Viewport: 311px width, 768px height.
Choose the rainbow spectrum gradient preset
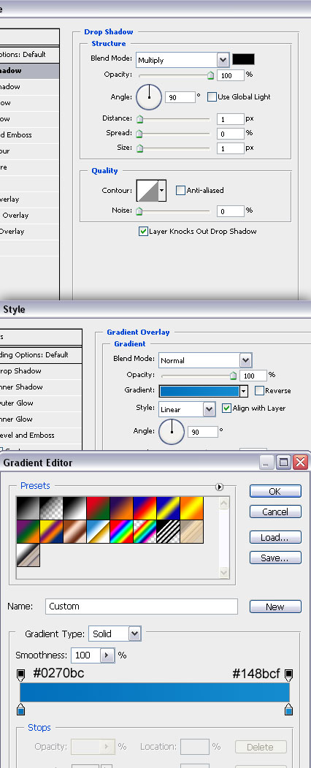[122, 532]
